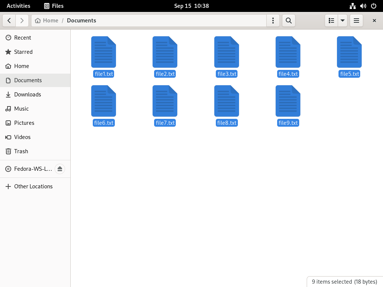Open the power menu icon in top bar
383x287 pixels.
click(x=374, y=6)
